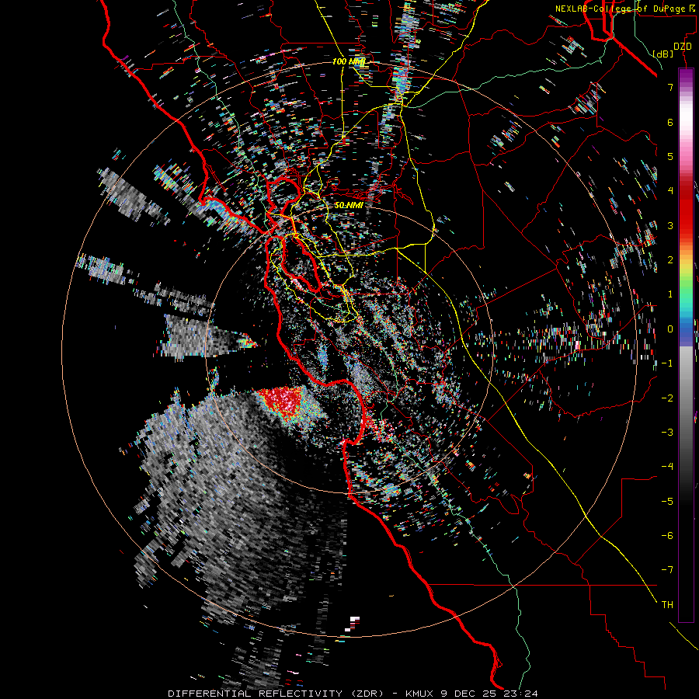Image resolution: width=699 pixels, height=699 pixels.
Task: Click the -7 value on the color scale
Action: coord(667,570)
